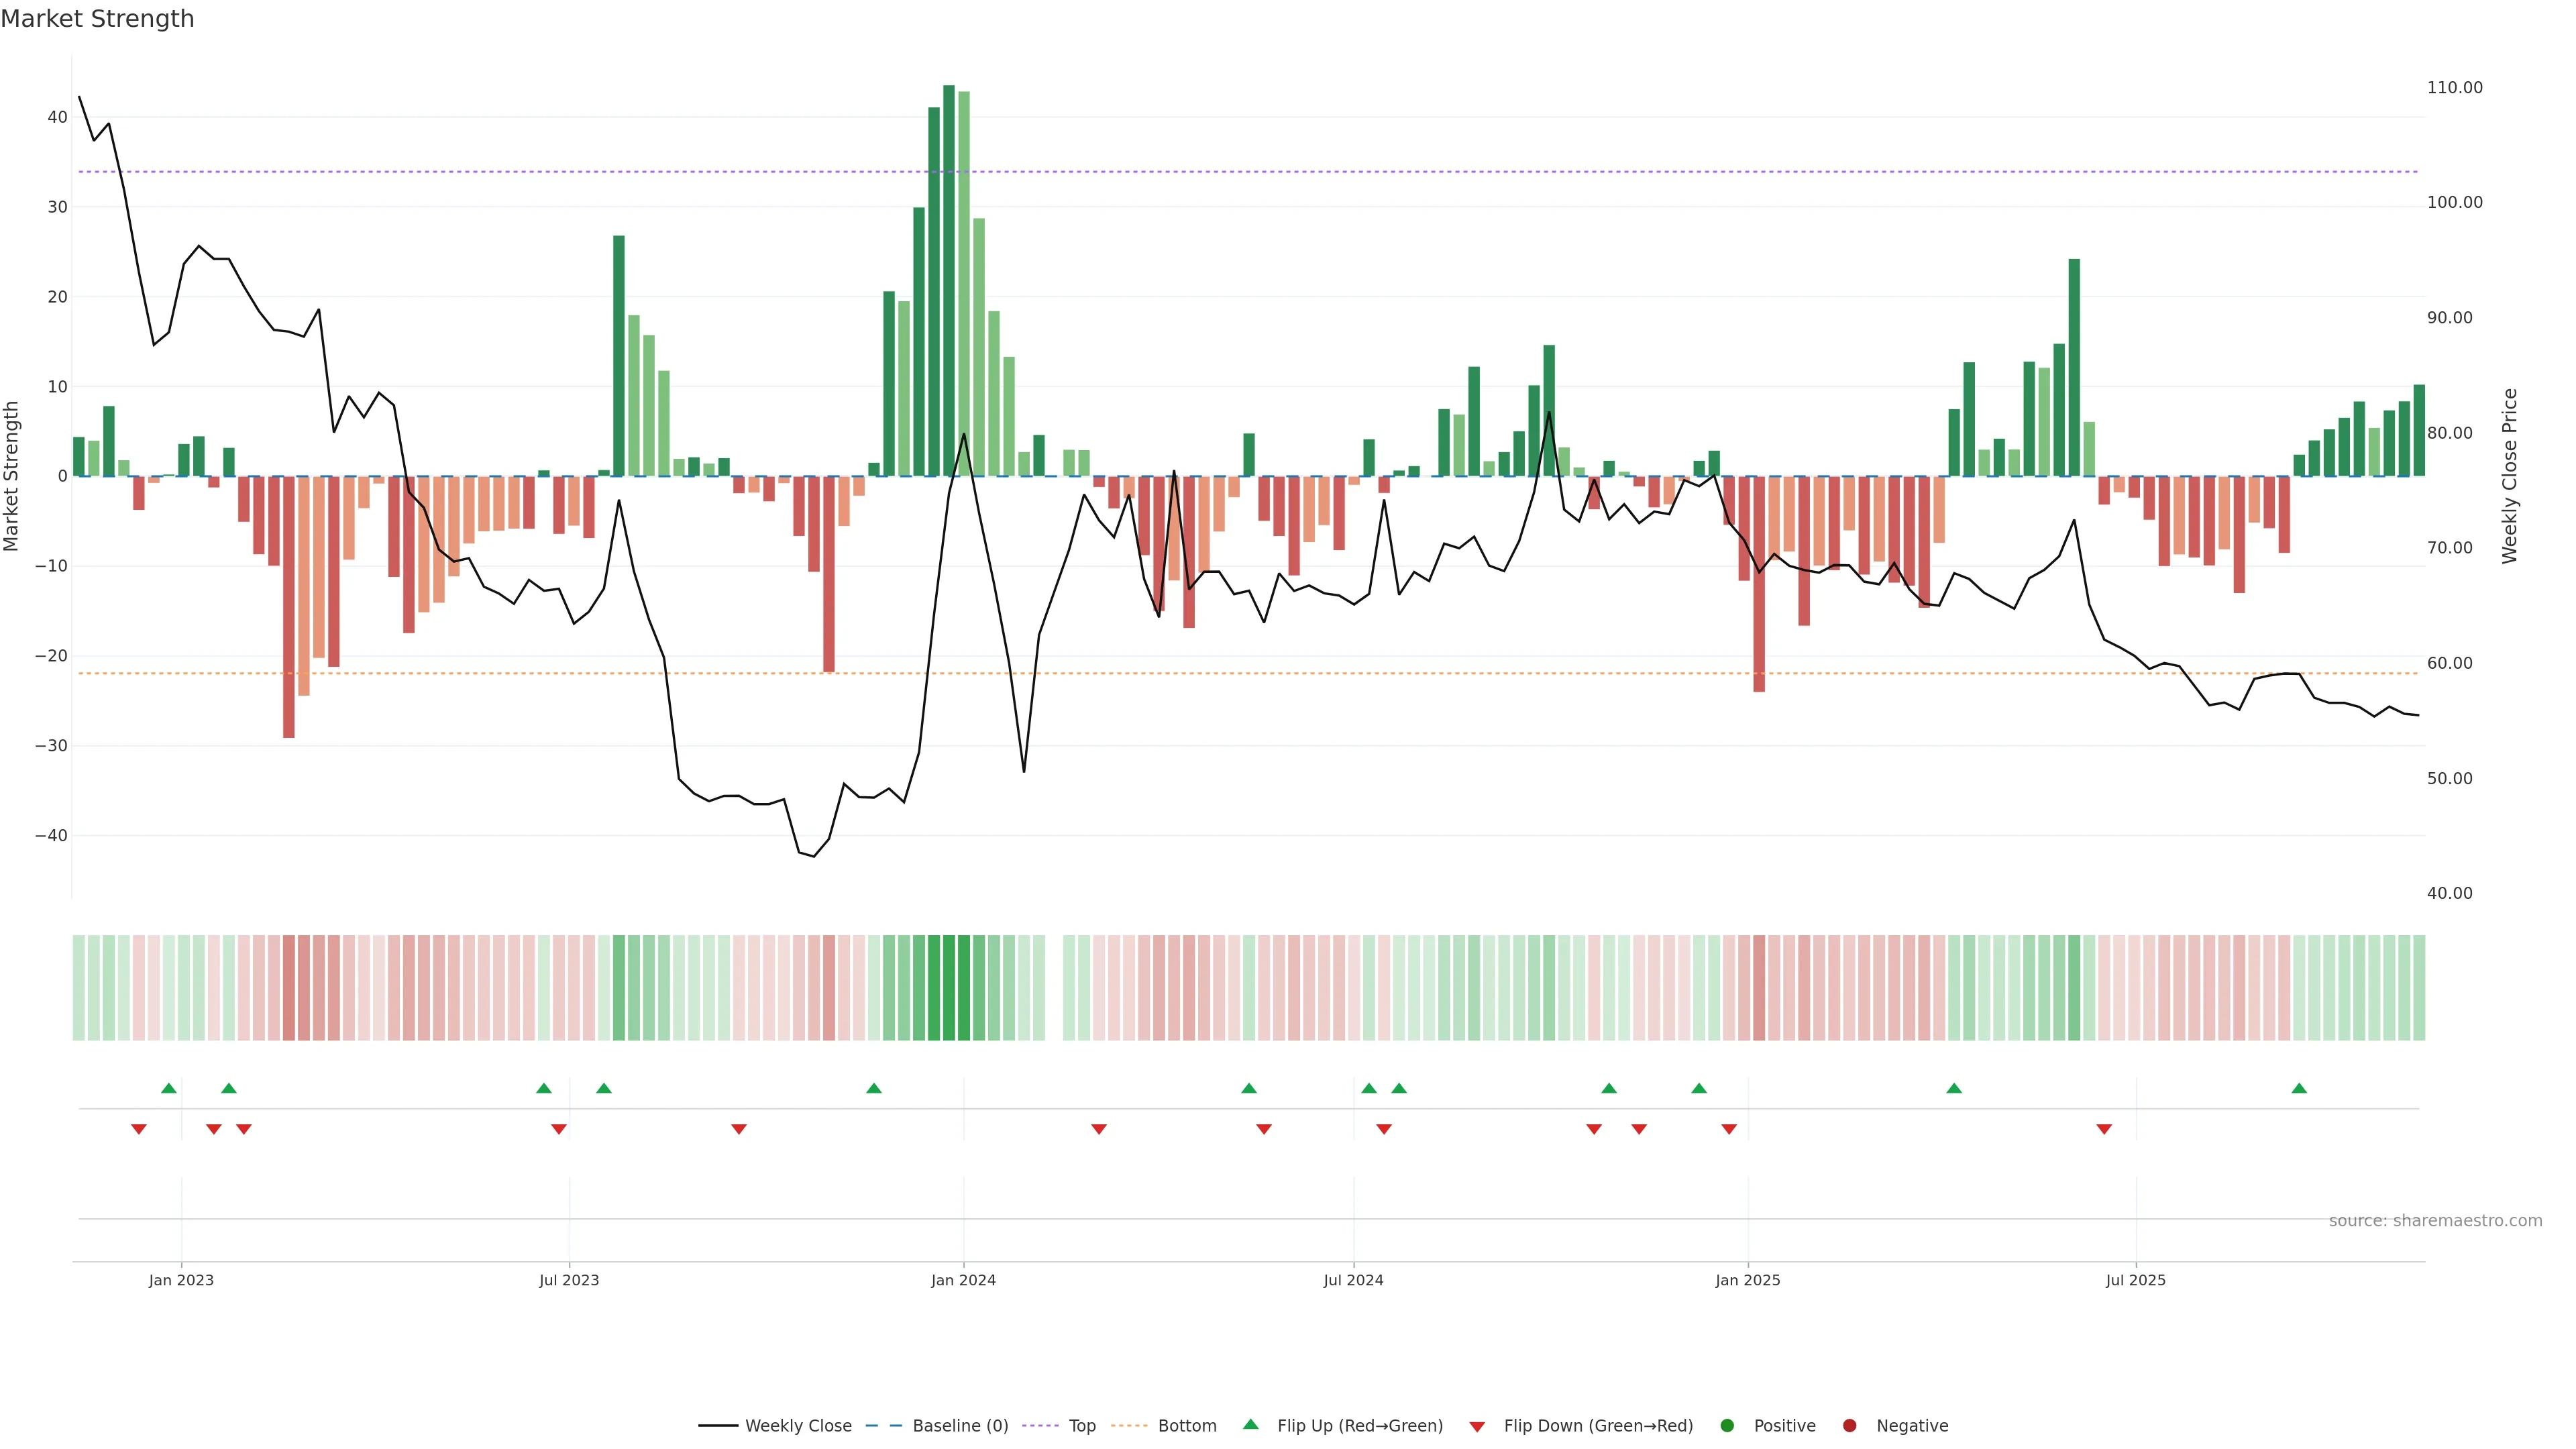Click the tallest green bar near Jan 2024
Viewport: 2576px width, 1449px height.
(949, 280)
